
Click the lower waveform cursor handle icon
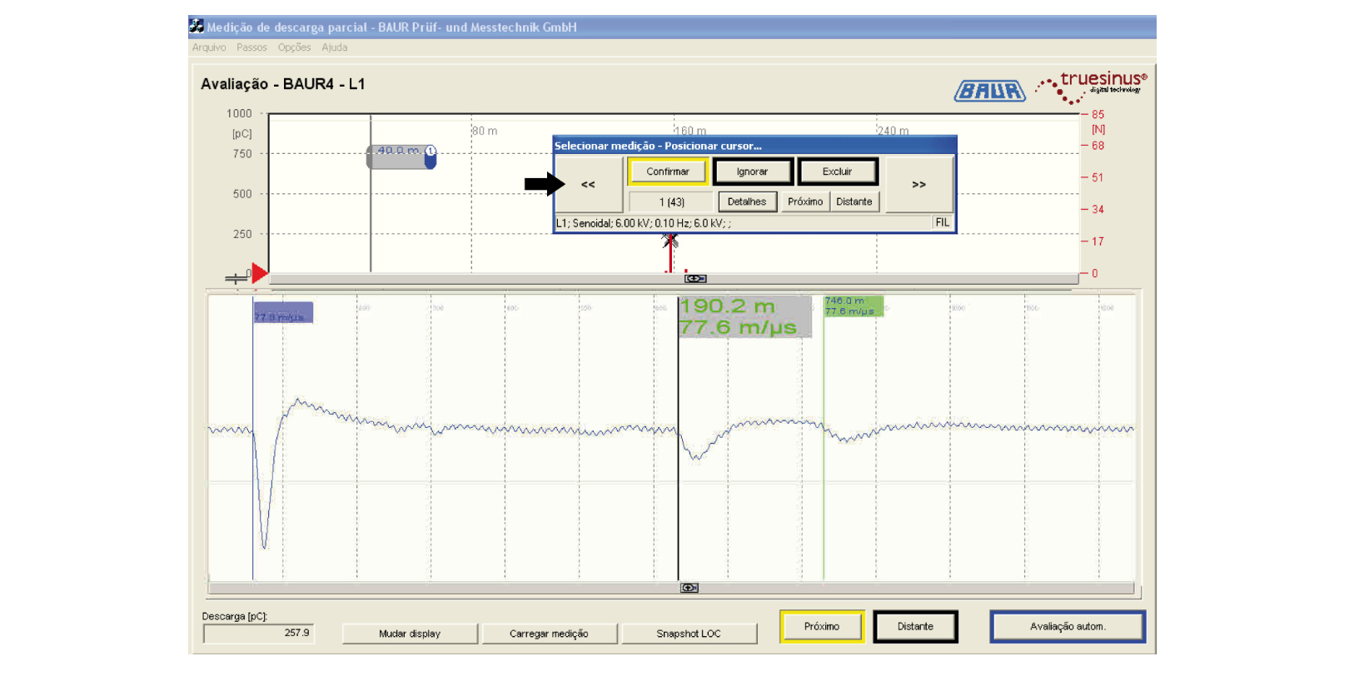[x=689, y=588]
